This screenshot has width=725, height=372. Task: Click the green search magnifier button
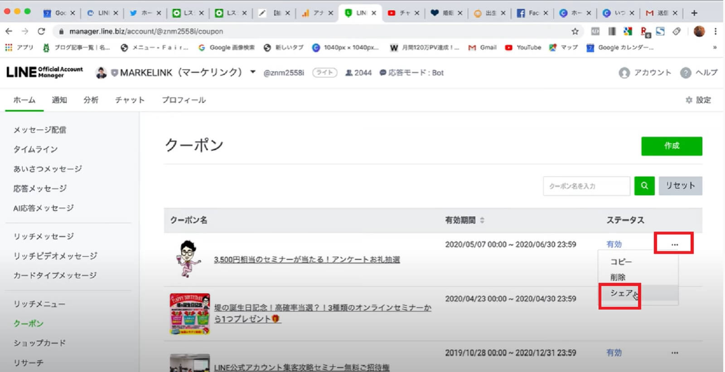point(644,186)
